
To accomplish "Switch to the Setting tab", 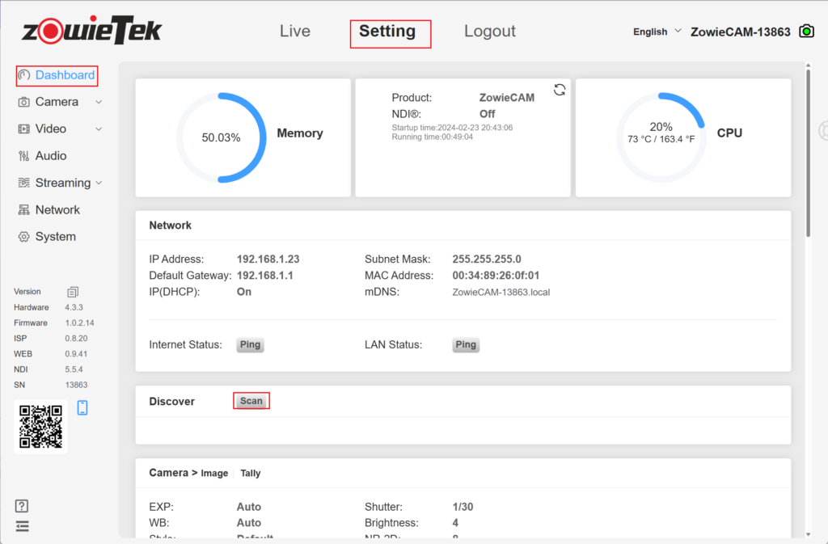I will (390, 33).
